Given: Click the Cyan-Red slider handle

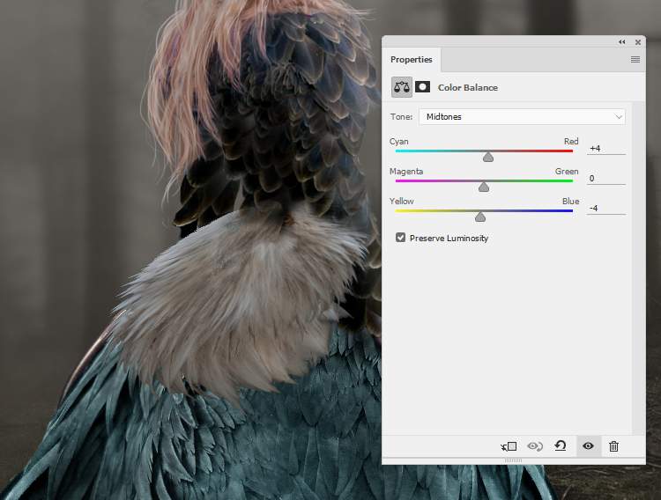Looking at the screenshot, I should coord(488,157).
